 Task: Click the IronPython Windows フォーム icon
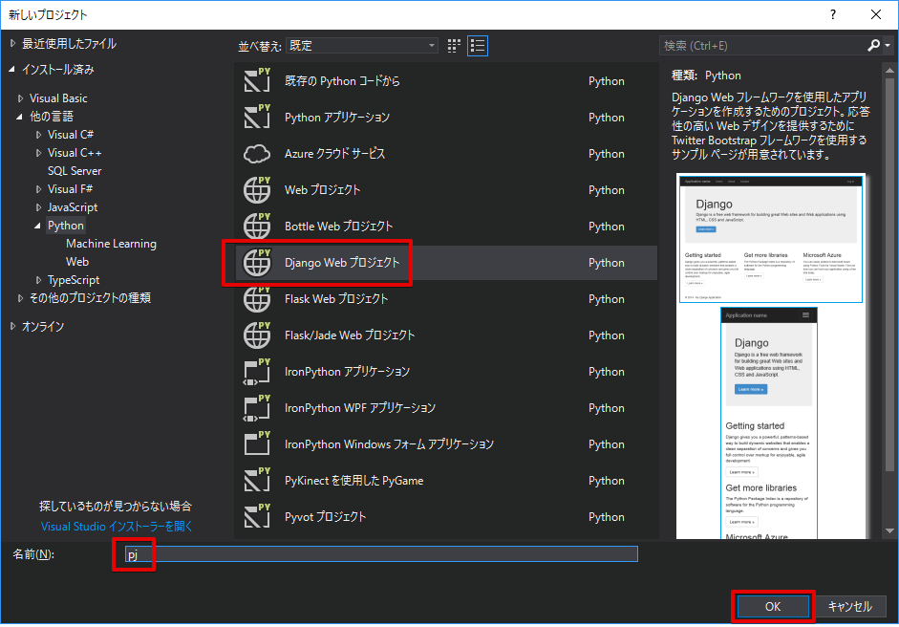(257, 444)
